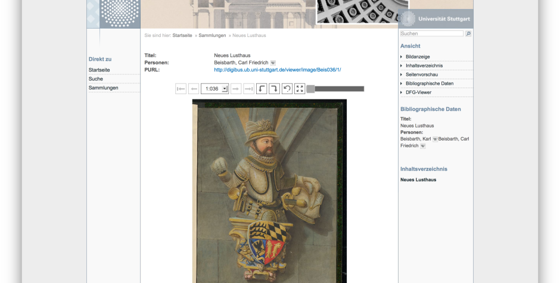The width and height of the screenshot is (560, 283).
Task: Open Suche in Direkt zu menu
Action: pos(96,79)
